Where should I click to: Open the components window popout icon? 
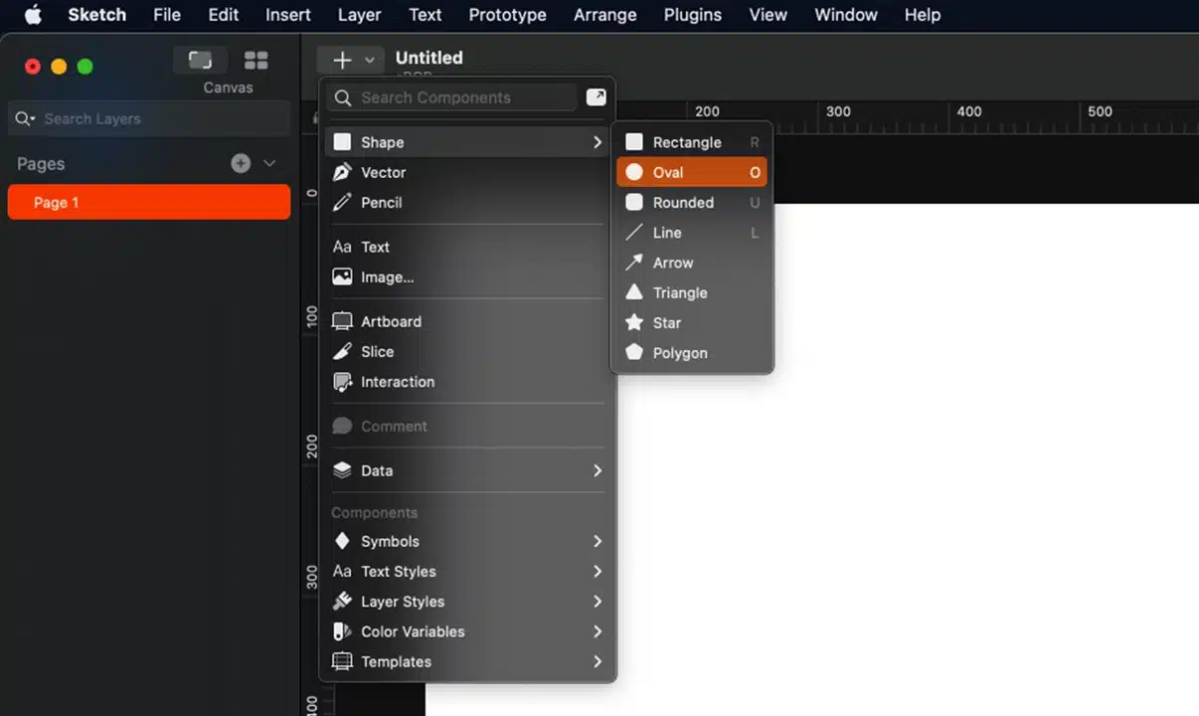click(x=596, y=96)
